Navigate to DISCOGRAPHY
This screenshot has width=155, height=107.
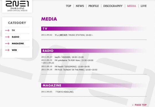[x=113, y=6]
